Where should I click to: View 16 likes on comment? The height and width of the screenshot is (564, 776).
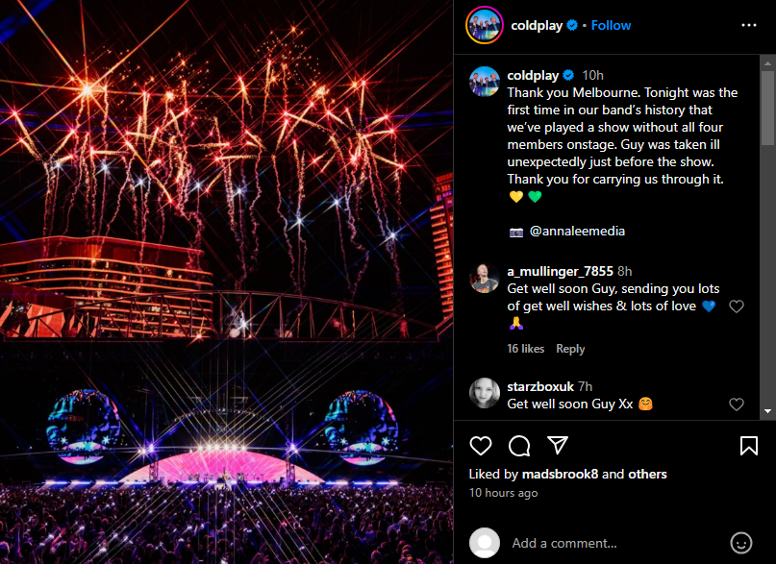[x=525, y=349]
